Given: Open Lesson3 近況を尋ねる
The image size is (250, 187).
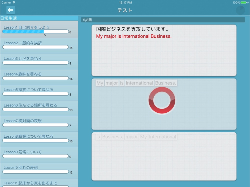Looking at the screenshot, I should coord(39,62).
